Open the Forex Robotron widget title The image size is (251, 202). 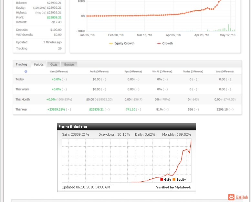[73, 127]
